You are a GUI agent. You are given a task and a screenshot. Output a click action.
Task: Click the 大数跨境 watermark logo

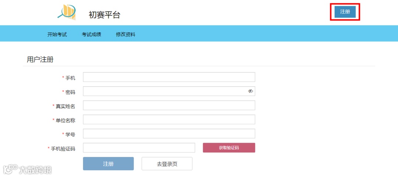click(x=28, y=169)
